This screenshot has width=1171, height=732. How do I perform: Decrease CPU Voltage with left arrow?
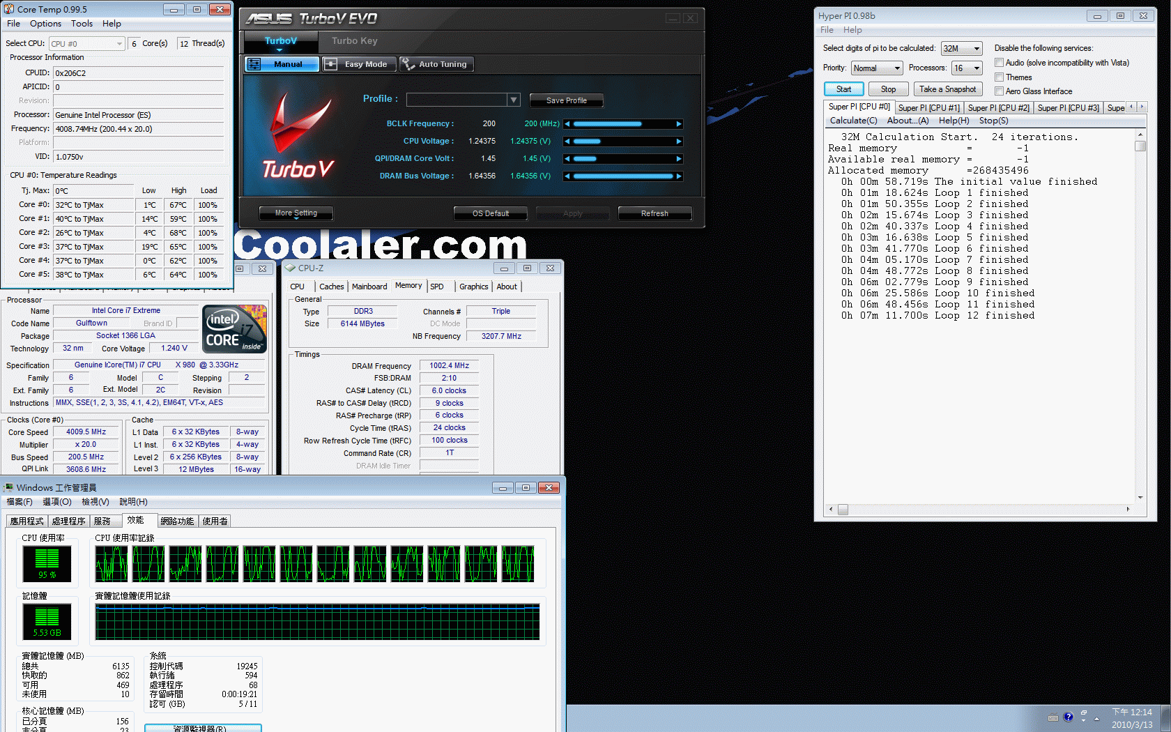pos(567,142)
